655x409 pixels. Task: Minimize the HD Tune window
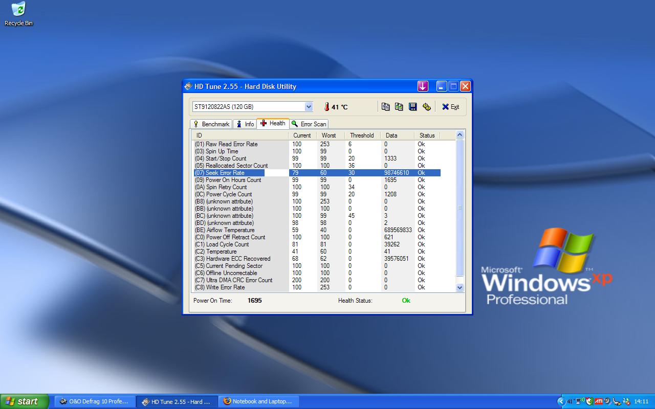click(x=442, y=86)
